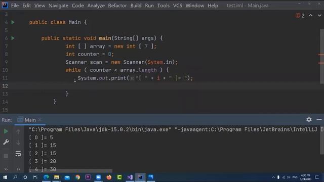Screen dimensions: 324x182
Task: Close the Main run tab
Action: [x=39, y=120]
